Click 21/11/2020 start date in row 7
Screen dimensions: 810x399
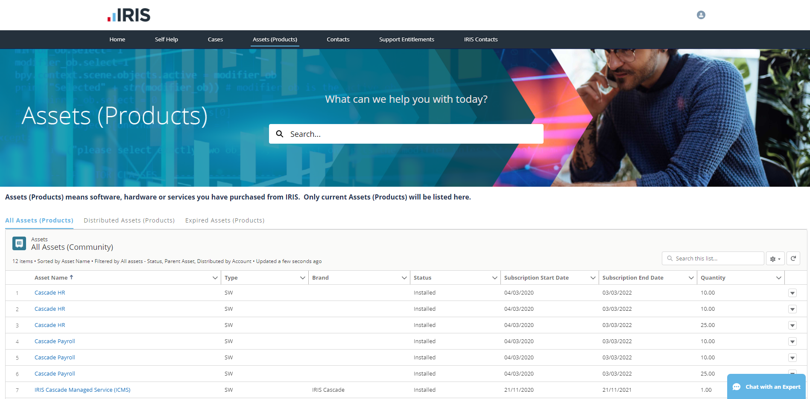point(519,390)
